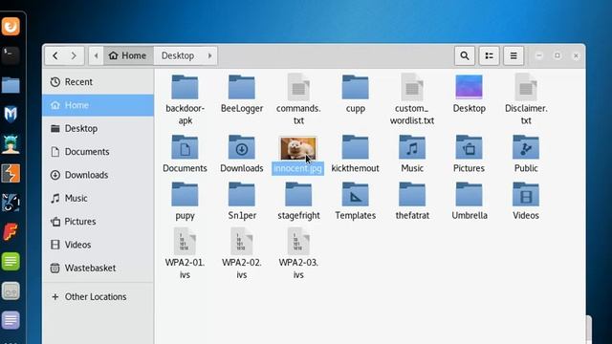Screen dimensions: 612x344
Task: Open Other Locations in the sidebar
Action: coord(98,297)
